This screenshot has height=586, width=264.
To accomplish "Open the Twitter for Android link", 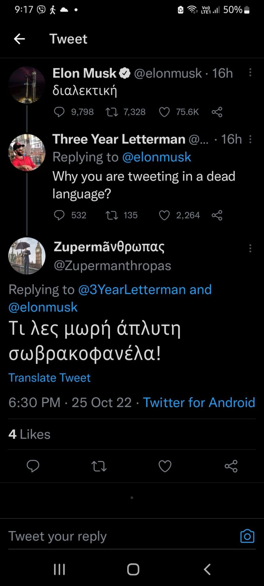I will click(x=199, y=403).
